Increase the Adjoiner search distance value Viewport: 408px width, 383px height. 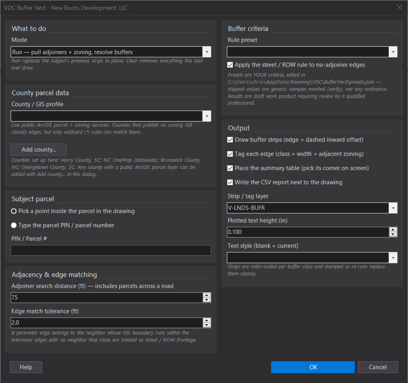(x=207, y=295)
